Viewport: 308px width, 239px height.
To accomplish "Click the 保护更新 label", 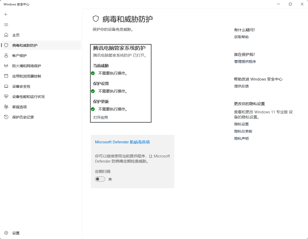I will [101, 102].
